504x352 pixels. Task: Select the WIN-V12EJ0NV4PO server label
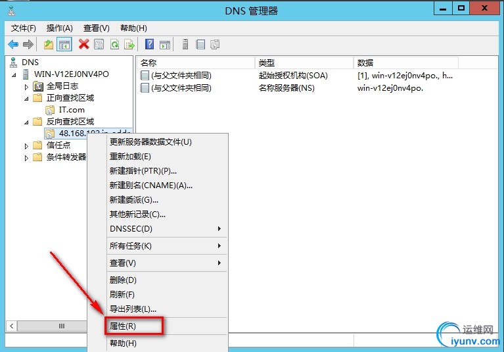(72, 74)
